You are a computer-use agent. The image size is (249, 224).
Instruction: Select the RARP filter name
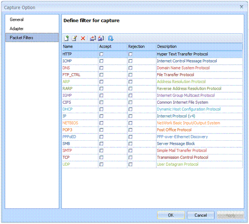click(67, 89)
